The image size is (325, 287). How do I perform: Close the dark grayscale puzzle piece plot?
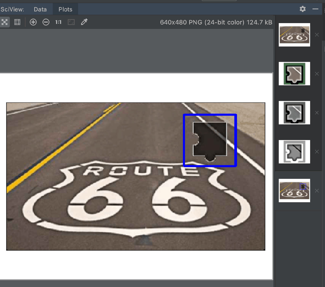coord(317,113)
